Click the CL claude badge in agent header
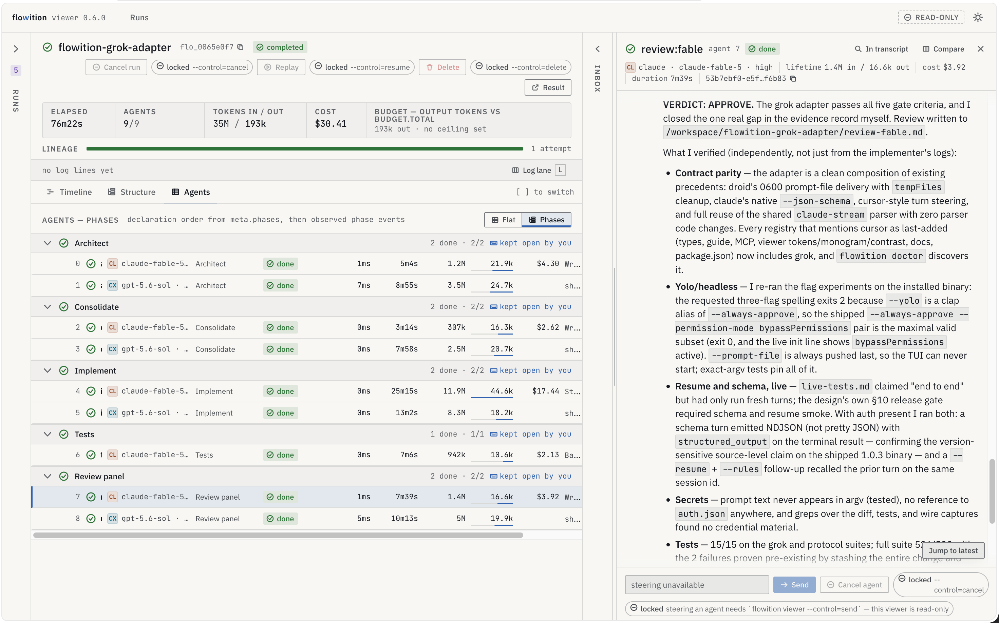 click(x=630, y=67)
